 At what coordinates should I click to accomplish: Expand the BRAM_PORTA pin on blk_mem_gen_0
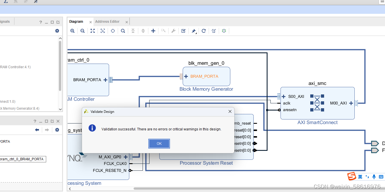pyautogui.click(x=186, y=76)
